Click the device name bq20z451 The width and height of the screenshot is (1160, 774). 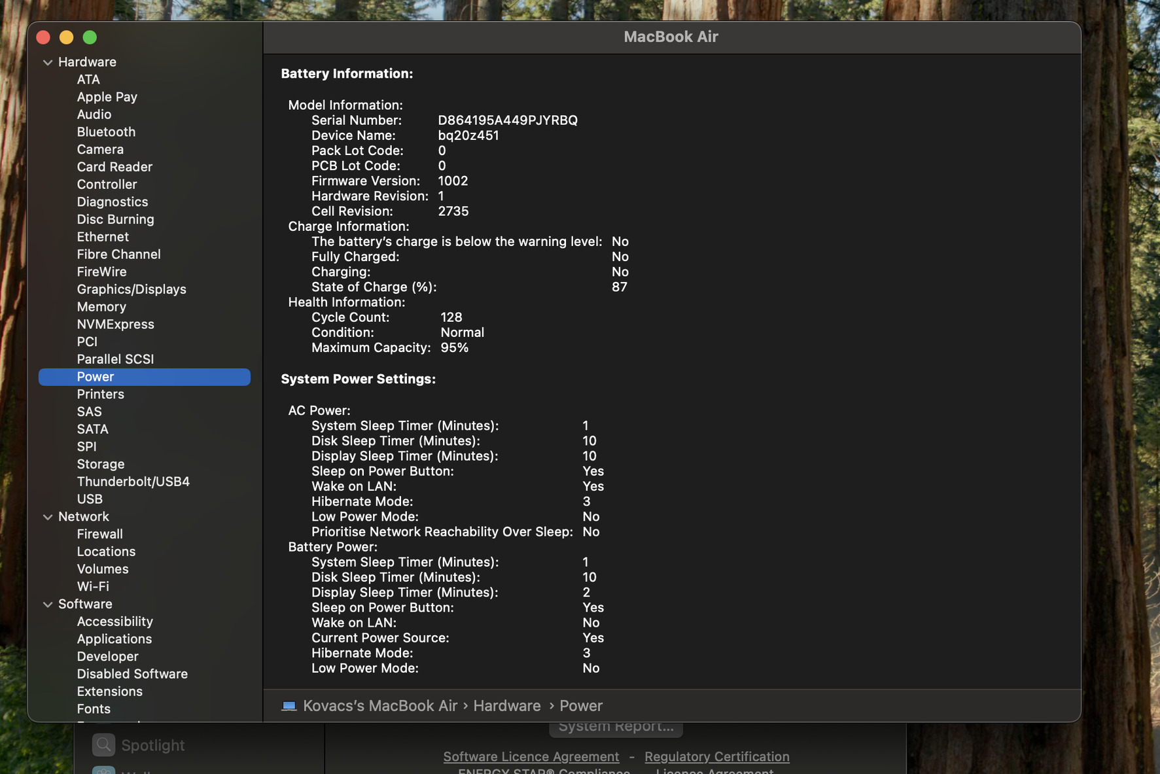coord(468,135)
